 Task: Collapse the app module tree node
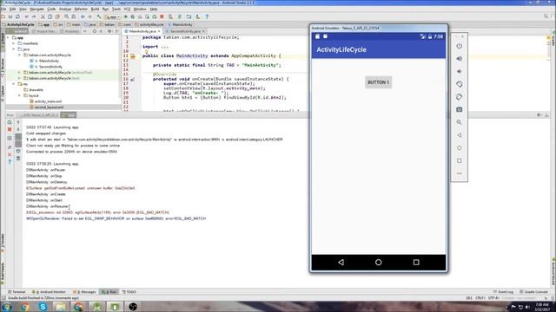[8, 37]
